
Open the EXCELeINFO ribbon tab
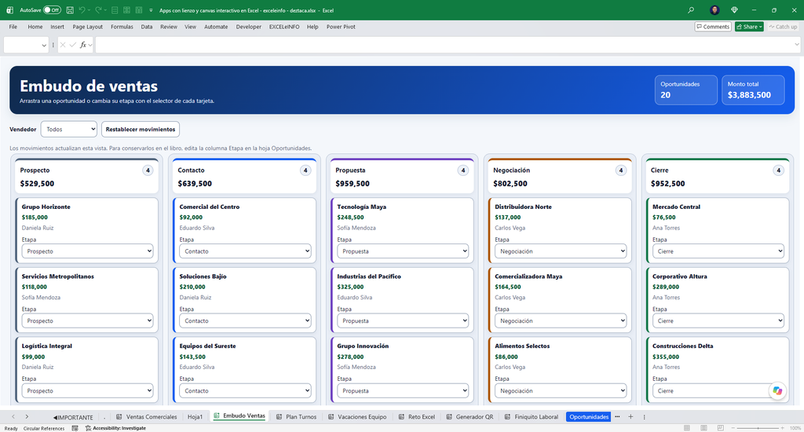tap(284, 27)
